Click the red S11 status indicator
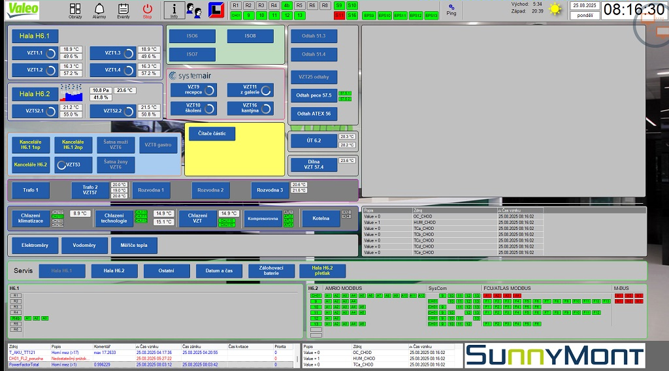Screen dimensions: 669x371 point(339,15)
